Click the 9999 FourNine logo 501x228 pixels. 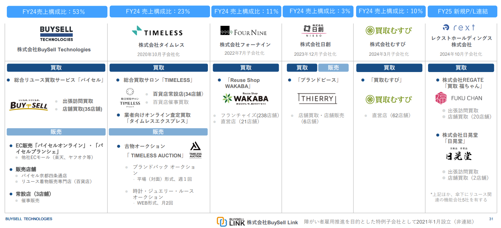243,32
